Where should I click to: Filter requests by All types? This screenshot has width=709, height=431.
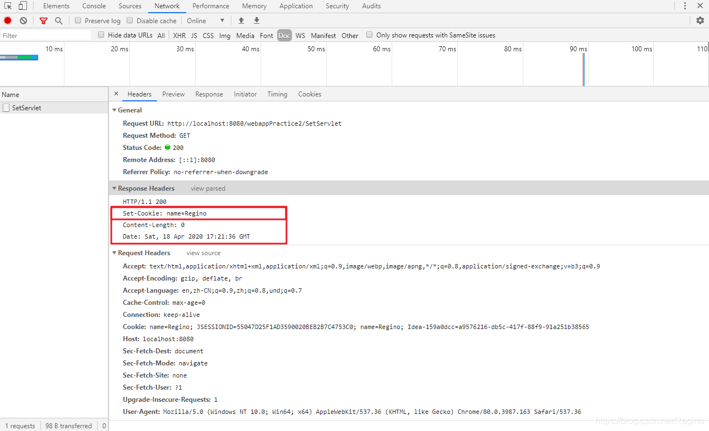pos(161,35)
